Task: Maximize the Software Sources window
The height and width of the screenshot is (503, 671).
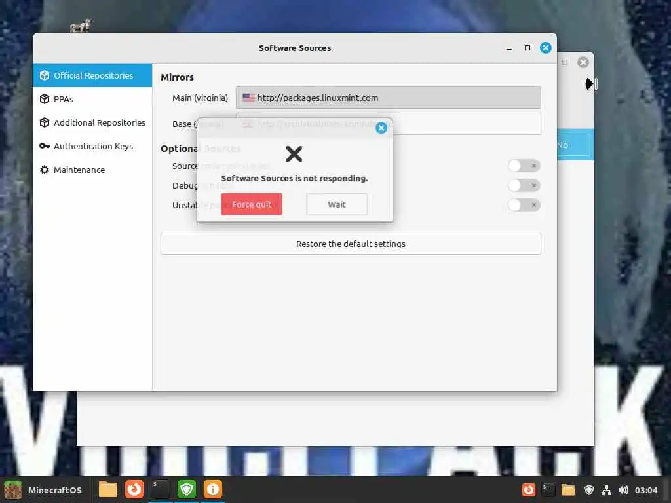Action: (x=527, y=48)
